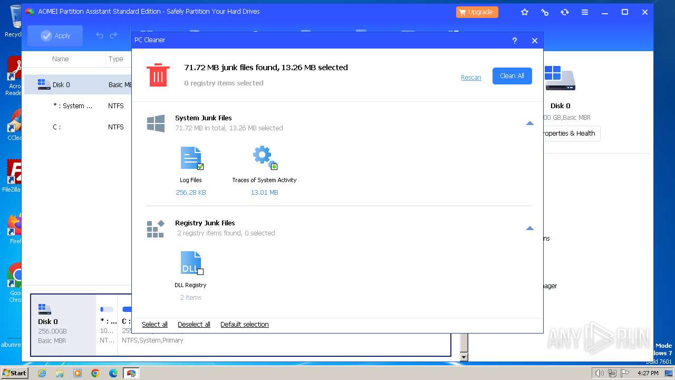This screenshot has height=380, width=675.
Task: Click the Clean All button
Action: pyautogui.click(x=512, y=76)
